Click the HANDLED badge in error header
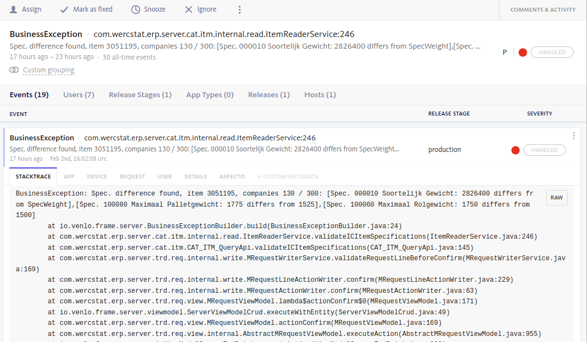 pos(552,52)
